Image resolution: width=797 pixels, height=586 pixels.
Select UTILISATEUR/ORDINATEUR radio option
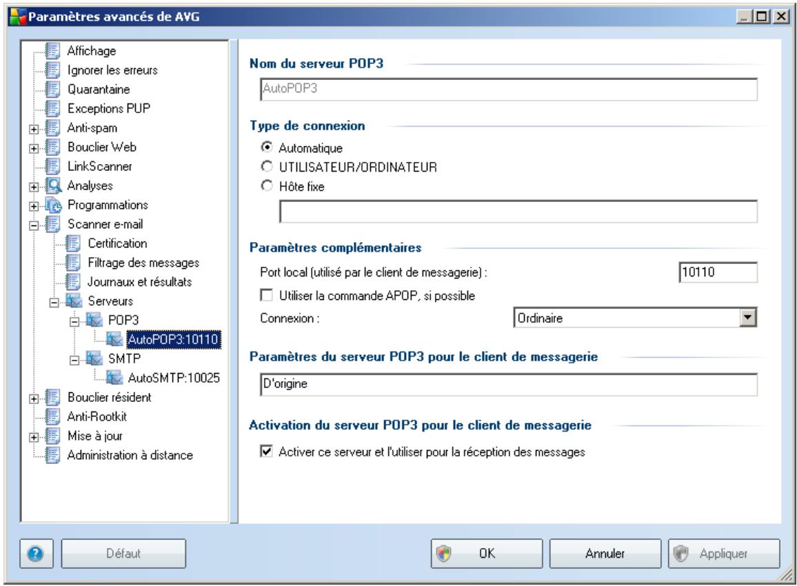pos(267,167)
